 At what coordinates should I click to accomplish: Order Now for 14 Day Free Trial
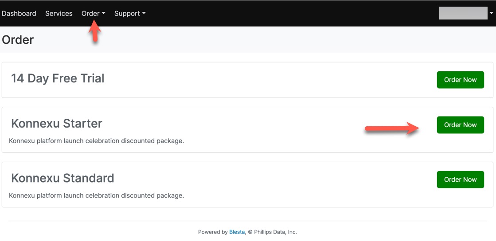click(460, 80)
